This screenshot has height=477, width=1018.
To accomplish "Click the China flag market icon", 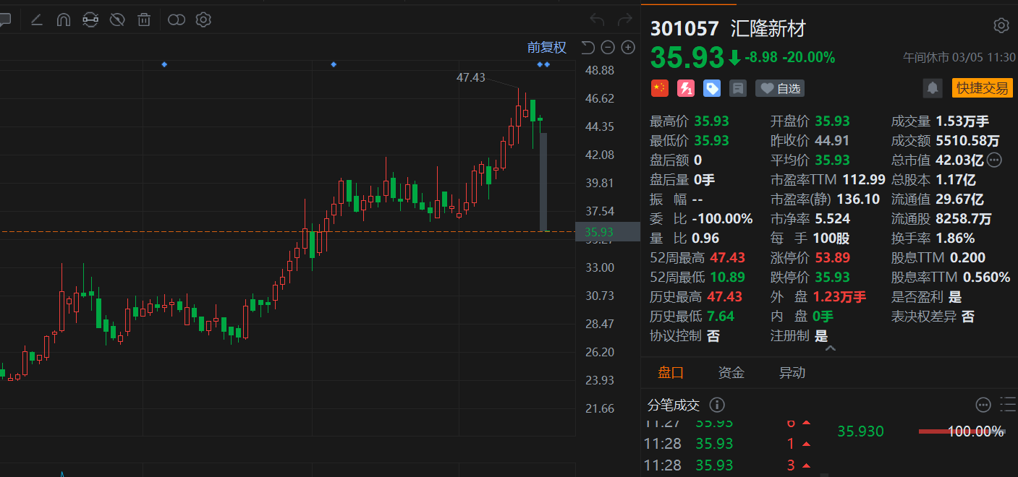I will (659, 88).
